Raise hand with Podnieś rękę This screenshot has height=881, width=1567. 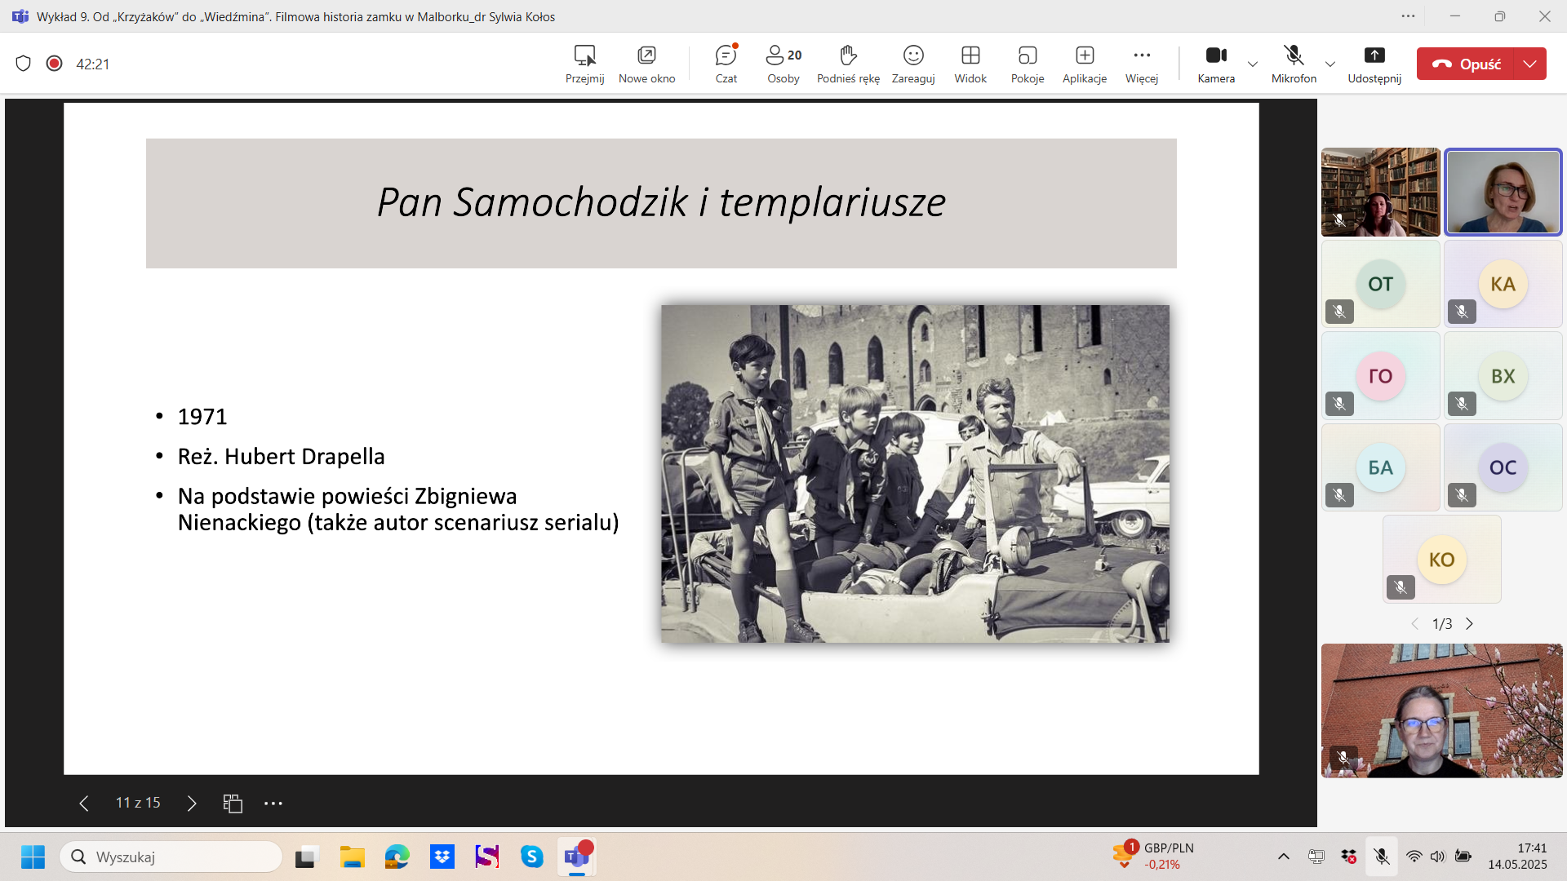848,64
